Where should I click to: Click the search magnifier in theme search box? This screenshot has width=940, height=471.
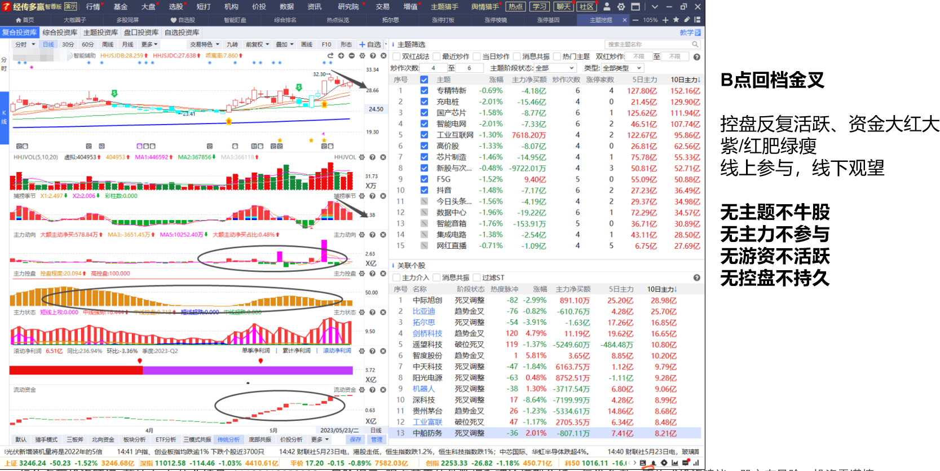pyautogui.click(x=695, y=45)
